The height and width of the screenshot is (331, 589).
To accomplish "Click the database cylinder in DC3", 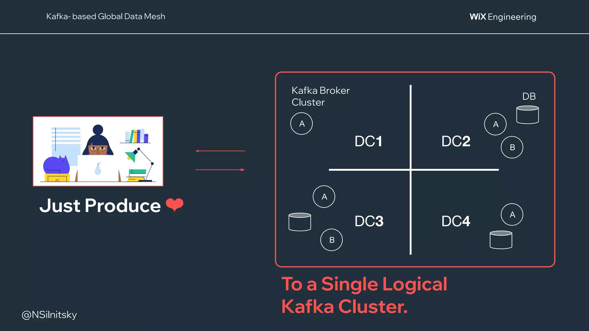I will [x=300, y=222].
